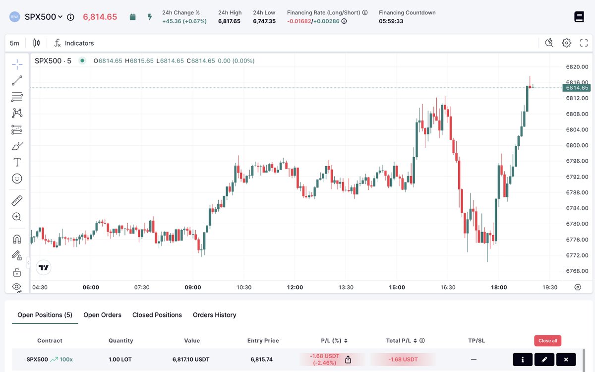Click the SPX500 100x contract cell
Image resolution: width=595 pixels, height=372 pixels.
tap(50, 360)
